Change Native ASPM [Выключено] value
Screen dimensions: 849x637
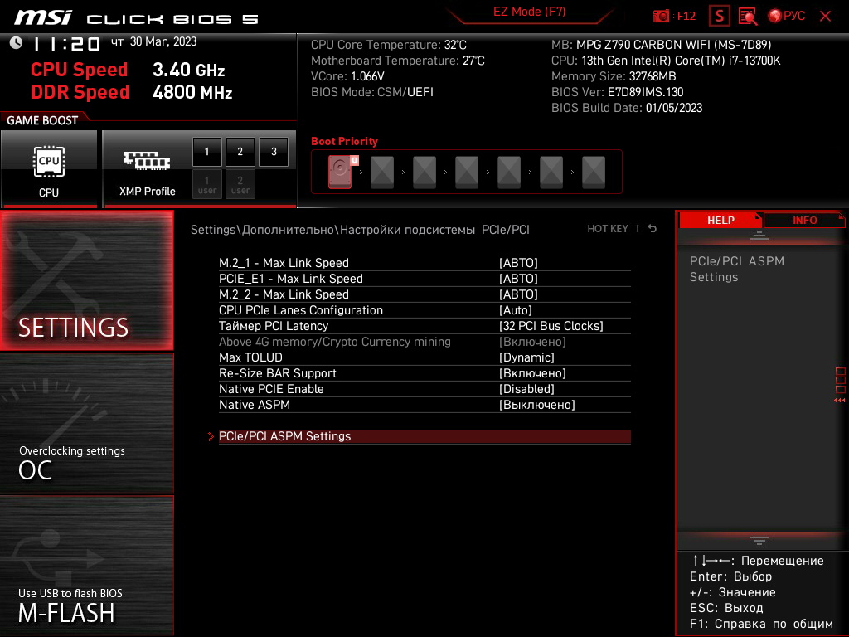pos(424,405)
